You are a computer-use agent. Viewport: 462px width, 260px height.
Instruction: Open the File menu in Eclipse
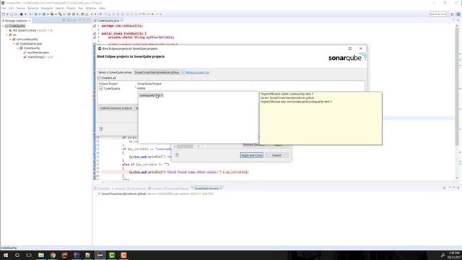point(4,8)
